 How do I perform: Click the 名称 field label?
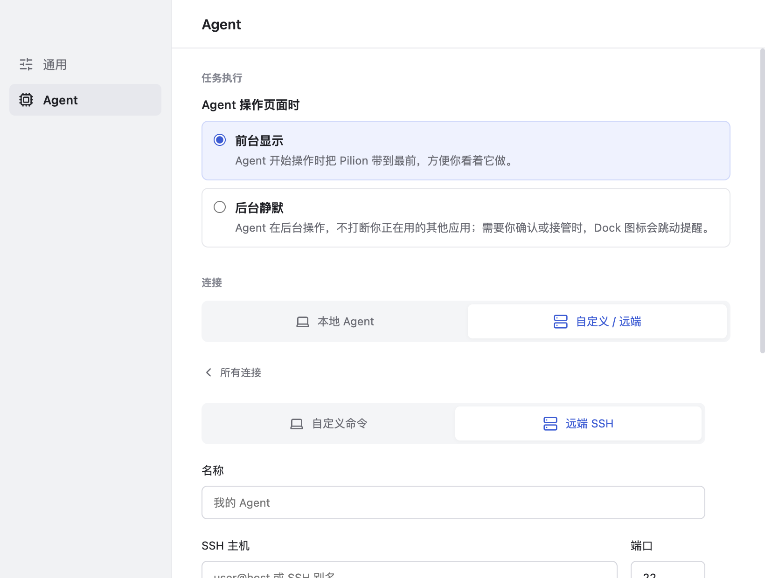point(213,470)
